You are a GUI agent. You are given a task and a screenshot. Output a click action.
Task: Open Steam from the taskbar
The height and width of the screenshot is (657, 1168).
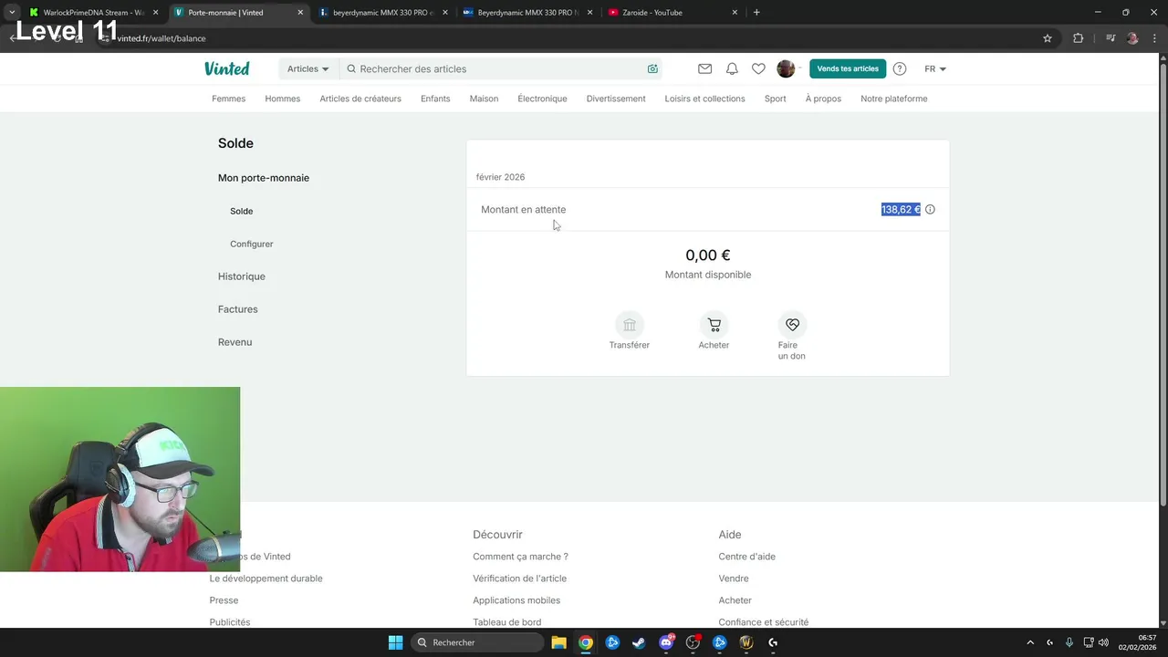[x=639, y=642]
